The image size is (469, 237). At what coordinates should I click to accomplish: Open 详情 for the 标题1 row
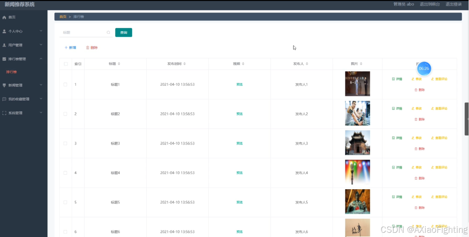tap(397, 79)
